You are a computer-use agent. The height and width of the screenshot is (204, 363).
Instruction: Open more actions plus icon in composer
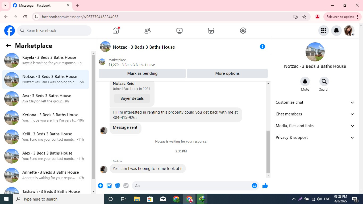tap(101, 186)
